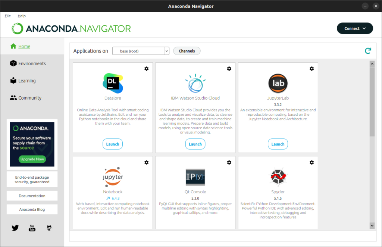
Task: Click the scrollbar down arrow
Action: click(372, 226)
